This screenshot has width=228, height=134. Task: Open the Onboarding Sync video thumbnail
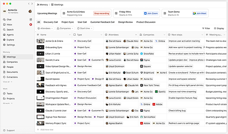tap(40, 47)
